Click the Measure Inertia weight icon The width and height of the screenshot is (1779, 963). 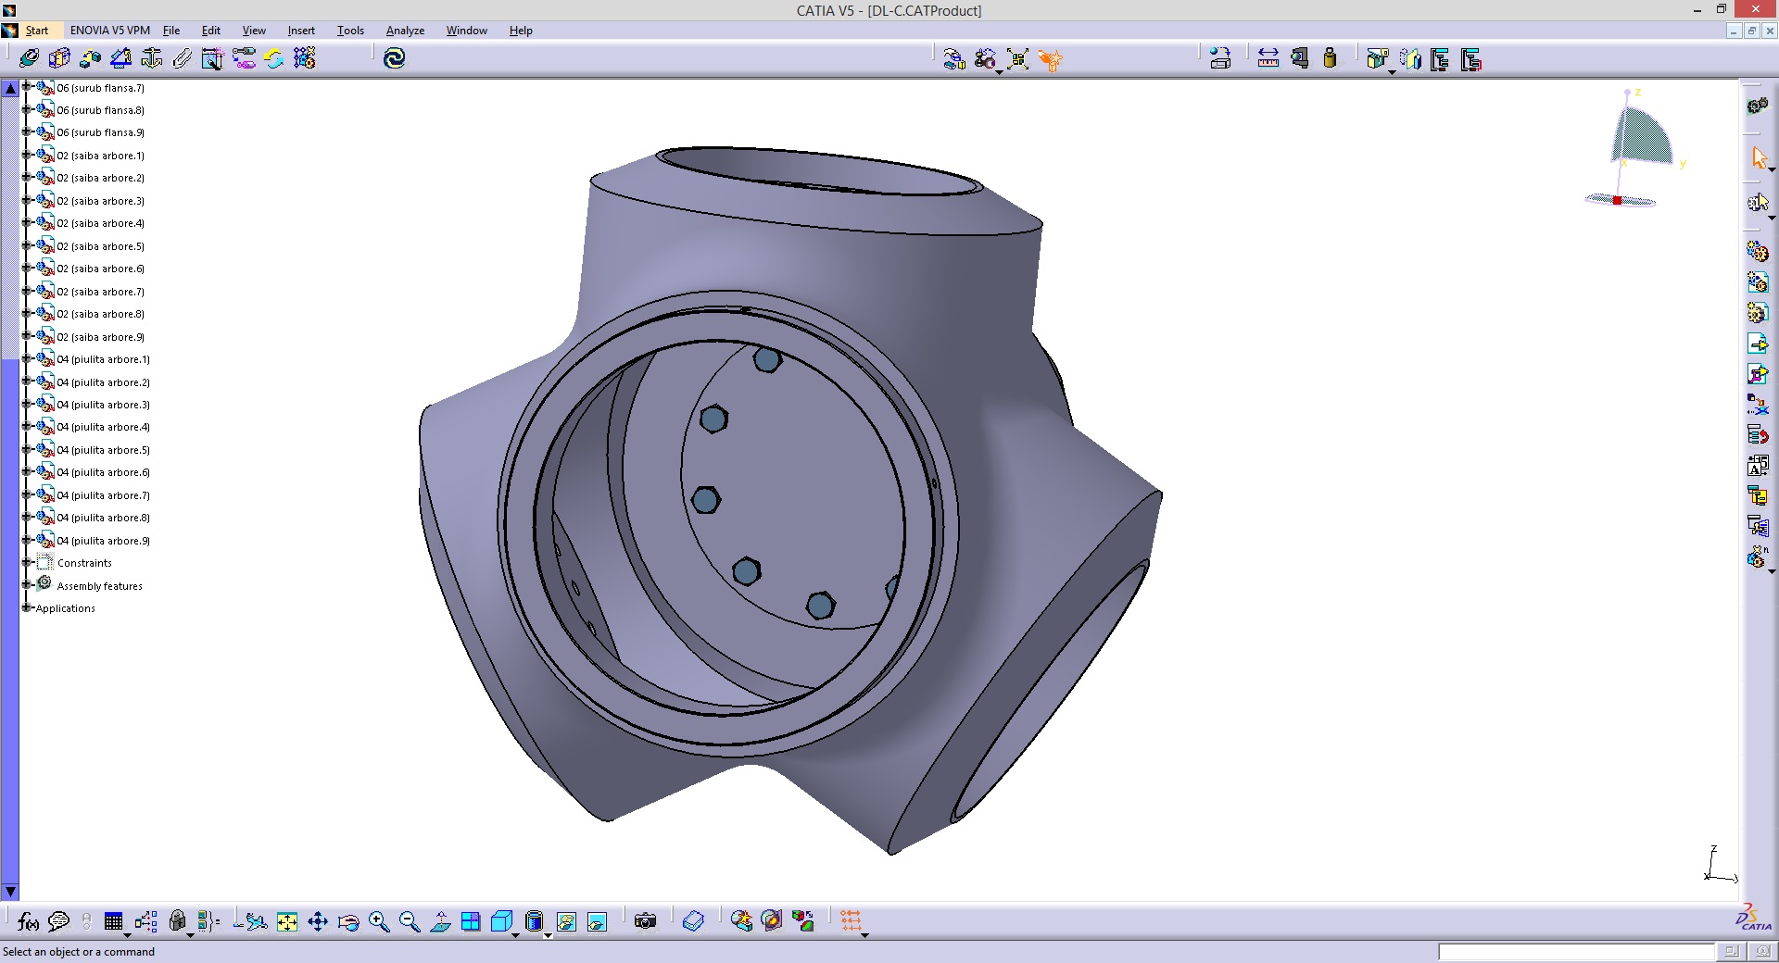pos(1331,59)
